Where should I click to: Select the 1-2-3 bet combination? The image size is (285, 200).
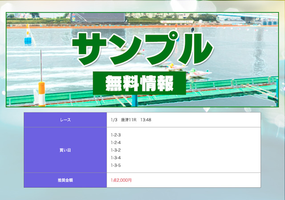tap(116, 135)
